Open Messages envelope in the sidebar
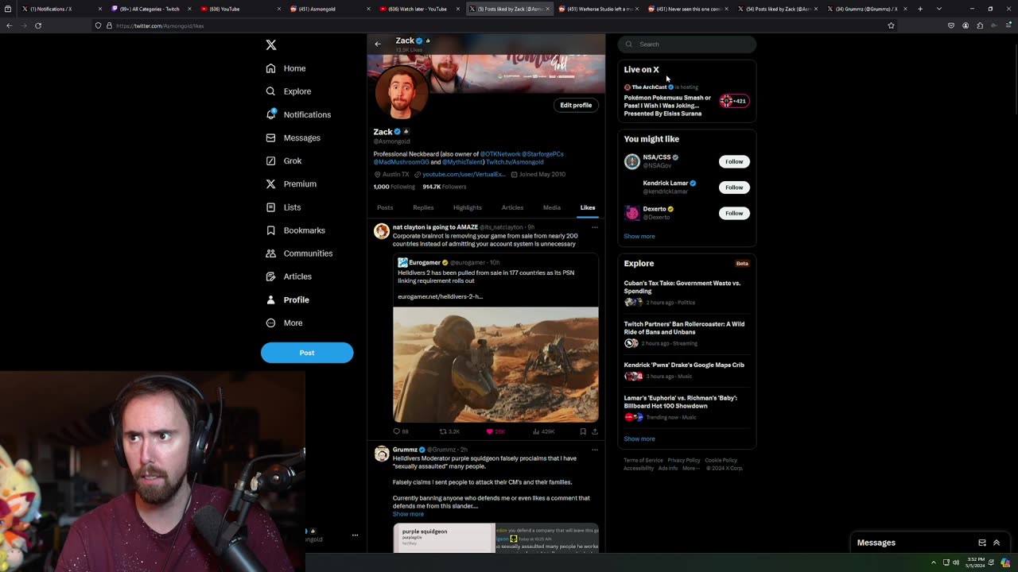 point(293,137)
